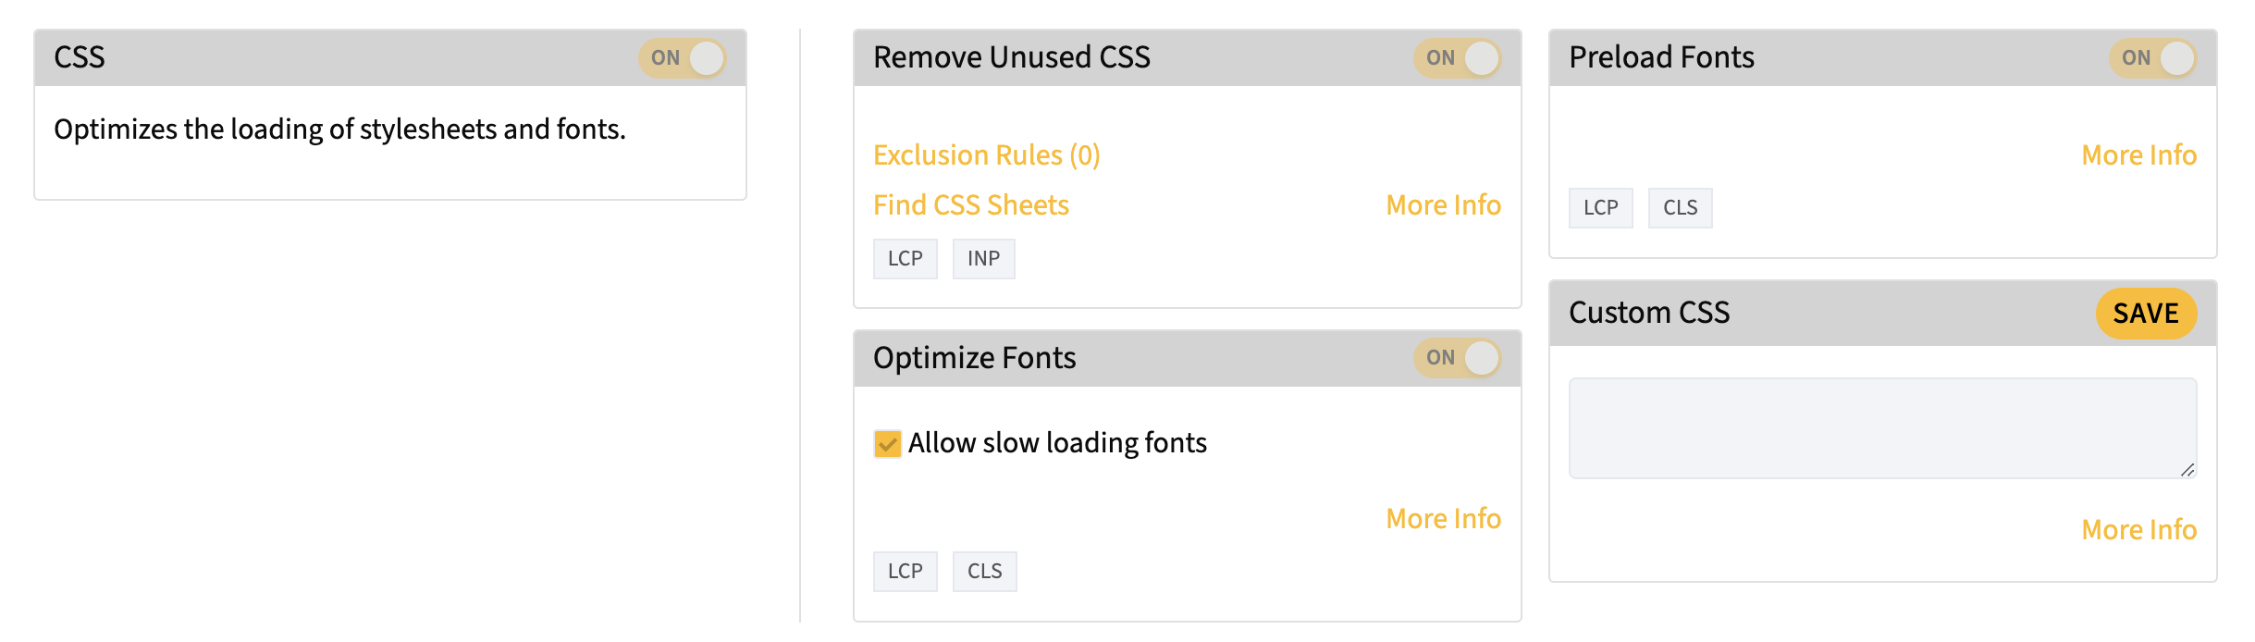The height and width of the screenshot is (642, 2255).
Task: Focus the Custom CSS text area
Action: click(x=1882, y=428)
